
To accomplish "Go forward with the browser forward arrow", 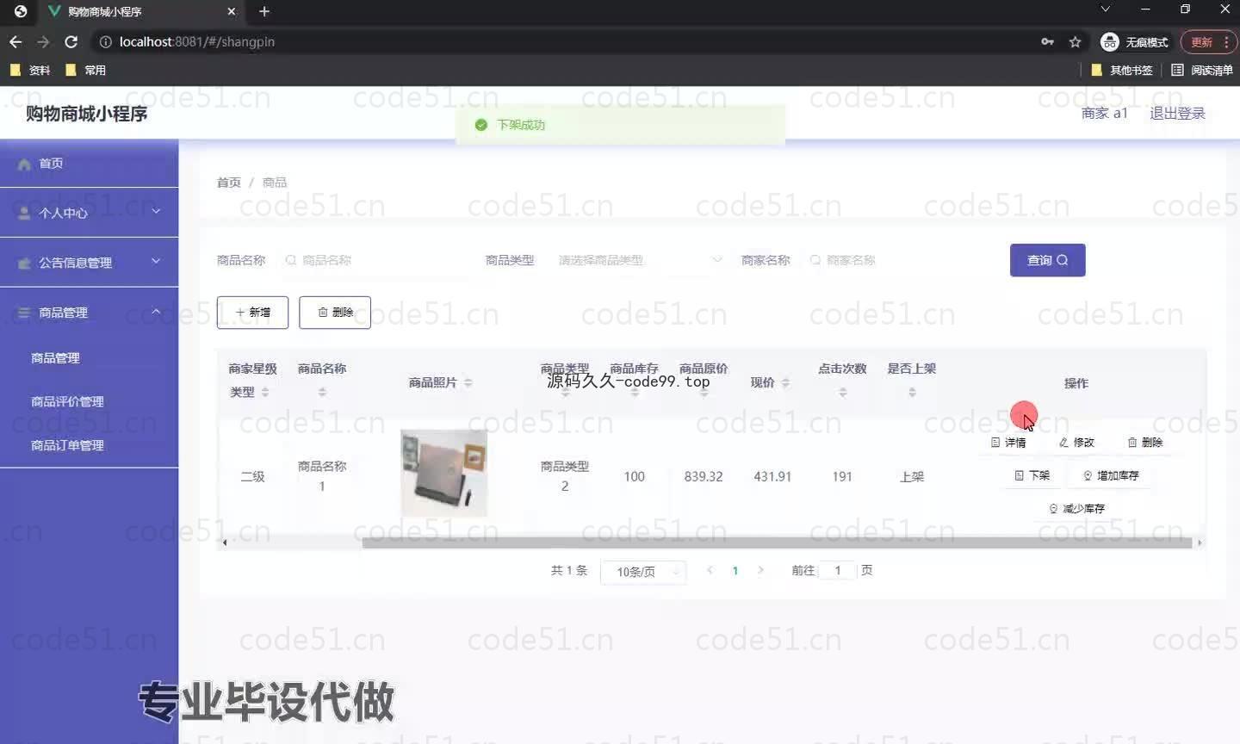I will 43,41.
